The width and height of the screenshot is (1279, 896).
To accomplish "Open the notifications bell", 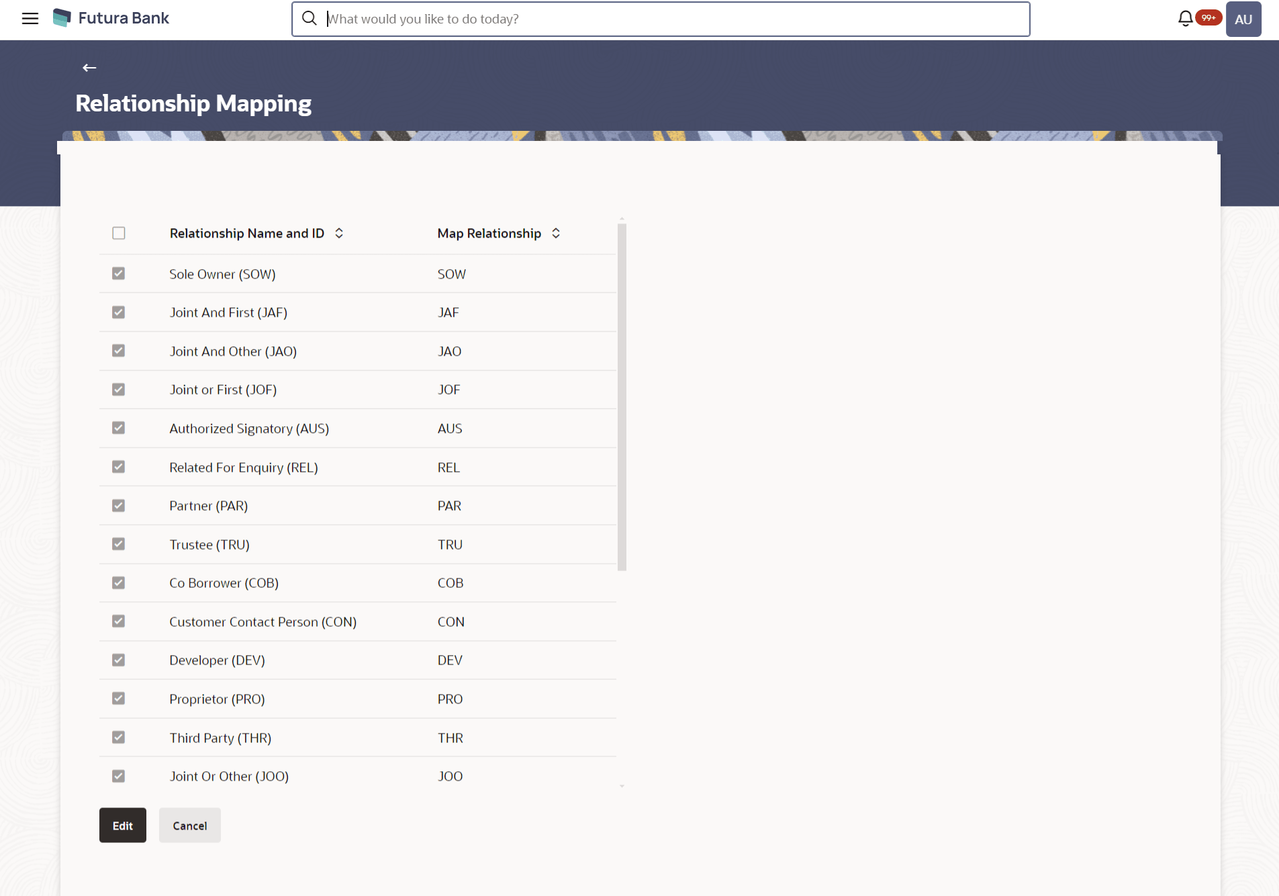I will (1185, 19).
